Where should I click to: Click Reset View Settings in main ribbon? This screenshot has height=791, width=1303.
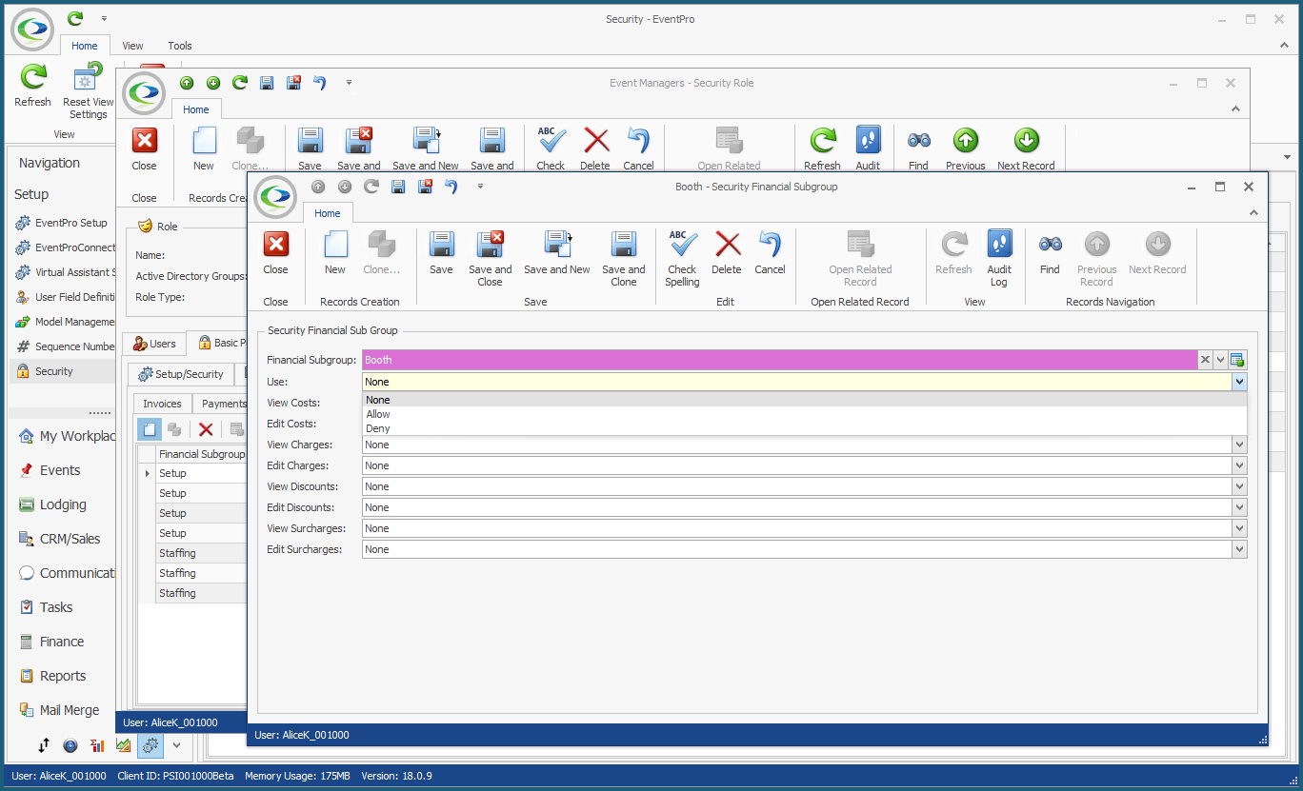[88, 91]
